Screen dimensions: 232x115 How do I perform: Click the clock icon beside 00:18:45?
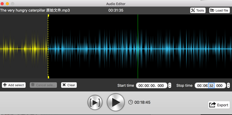[130, 102]
